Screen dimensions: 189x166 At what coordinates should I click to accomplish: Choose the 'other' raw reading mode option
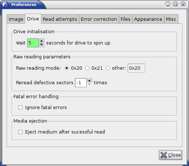[x=107, y=68]
